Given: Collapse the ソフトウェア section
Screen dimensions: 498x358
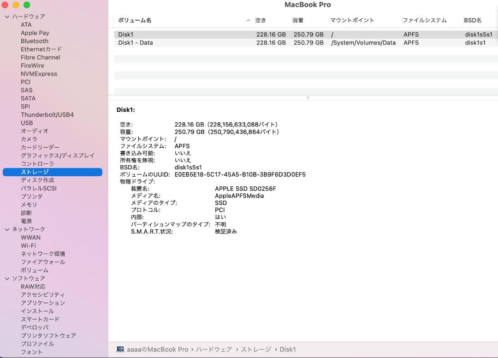Looking at the screenshot, I should [6, 278].
